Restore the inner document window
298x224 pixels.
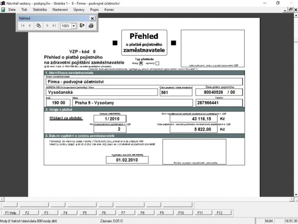pyautogui.click(x=290, y=10)
